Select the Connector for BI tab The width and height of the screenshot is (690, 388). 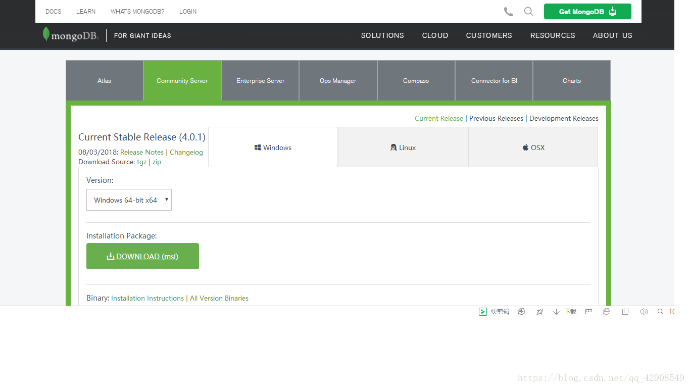click(x=494, y=81)
